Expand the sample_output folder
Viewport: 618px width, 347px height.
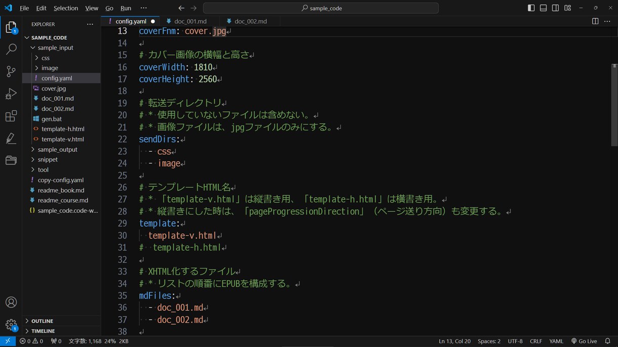point(61,149)
